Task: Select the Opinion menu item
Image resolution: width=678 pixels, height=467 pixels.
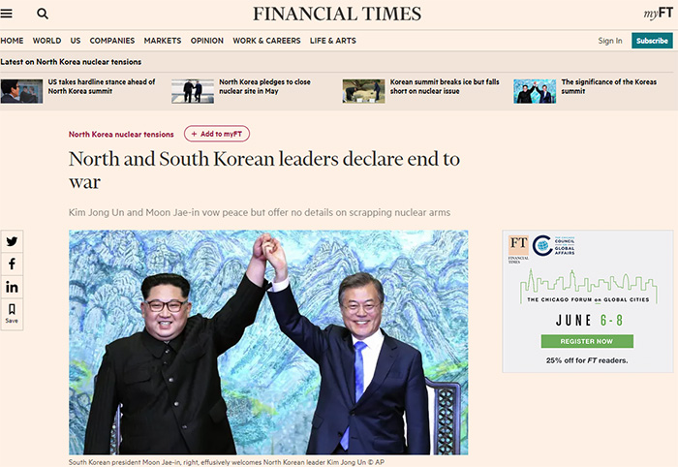Action: tap(207, 41)
